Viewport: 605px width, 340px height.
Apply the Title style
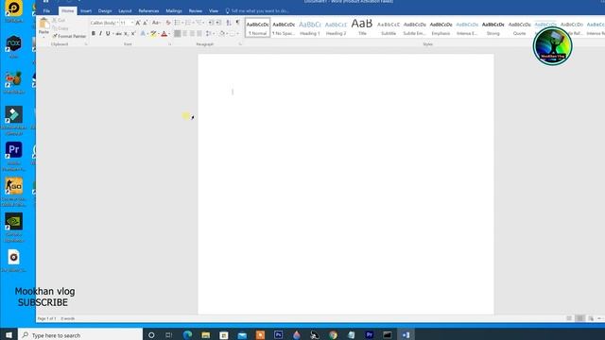coord(362,27)
